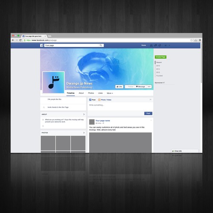The image size is (213, 213).
Task: Open the large post image placeholder
Action: [x=121, y=143]
